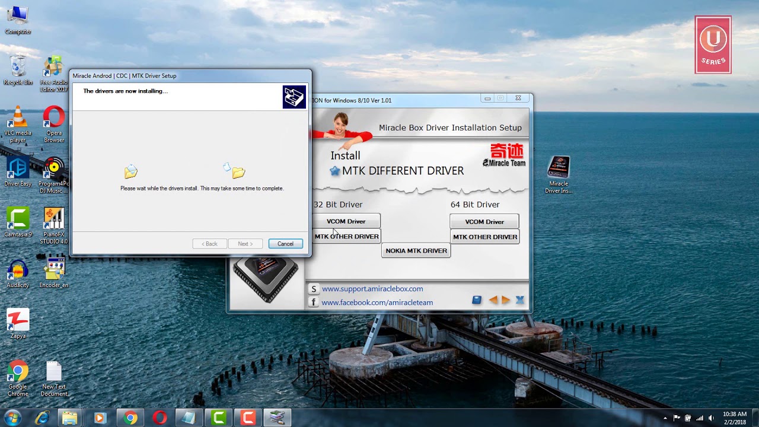This screenshot has width=759, height=427.
Task: Click 32 Bit VCOM Driver button
Action: coord(346,221)
